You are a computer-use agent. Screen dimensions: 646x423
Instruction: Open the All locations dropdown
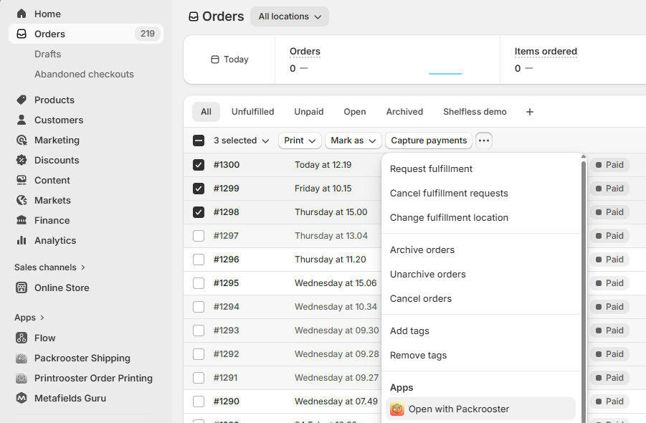[290, 16]
